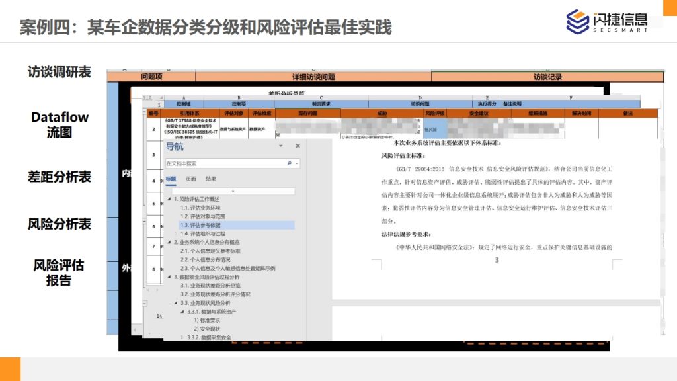The image size is (677, 381).
Task: Expand the 3.3.2. 数据采集安全 heading
Action: pos(182,337)
